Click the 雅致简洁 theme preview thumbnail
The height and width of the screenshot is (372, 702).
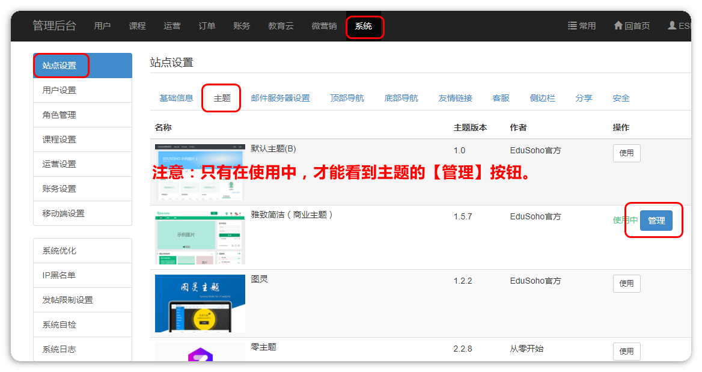point(200,237)
